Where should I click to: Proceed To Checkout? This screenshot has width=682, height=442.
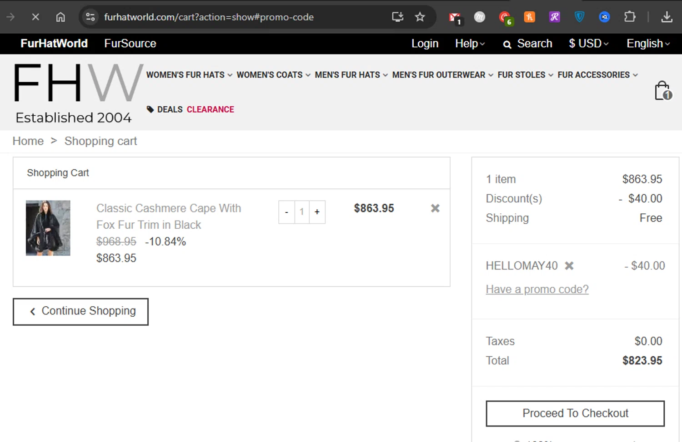[x=575, y=413]
